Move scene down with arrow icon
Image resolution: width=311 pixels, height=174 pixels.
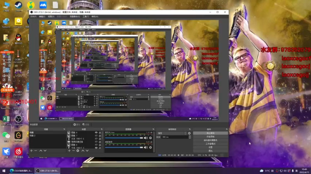click(45, 151)
